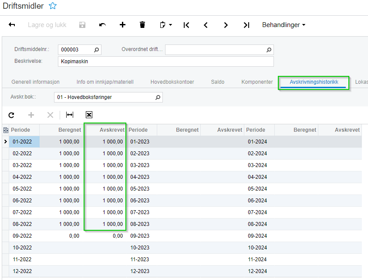Jump to last record icon
Image resolution: width=368 pixels, height=280 pixels.
coord(246,25)
